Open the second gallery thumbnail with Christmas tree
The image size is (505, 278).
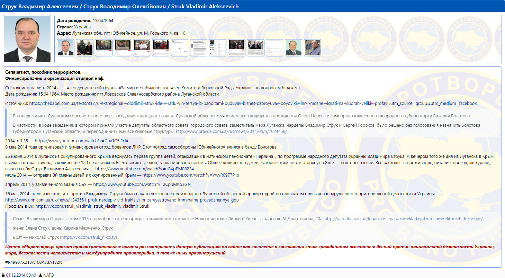84,48
